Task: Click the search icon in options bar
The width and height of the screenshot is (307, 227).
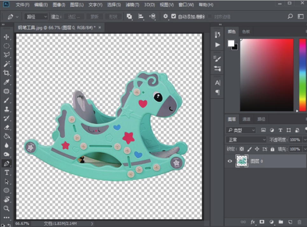Action: (x=290, y=17)
